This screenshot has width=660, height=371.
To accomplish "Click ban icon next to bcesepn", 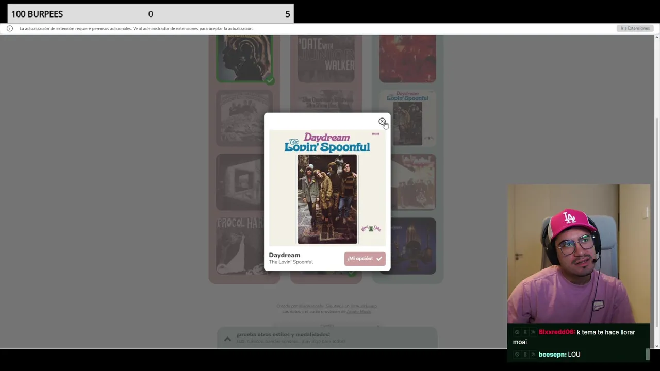I will [x=517, y=355].
